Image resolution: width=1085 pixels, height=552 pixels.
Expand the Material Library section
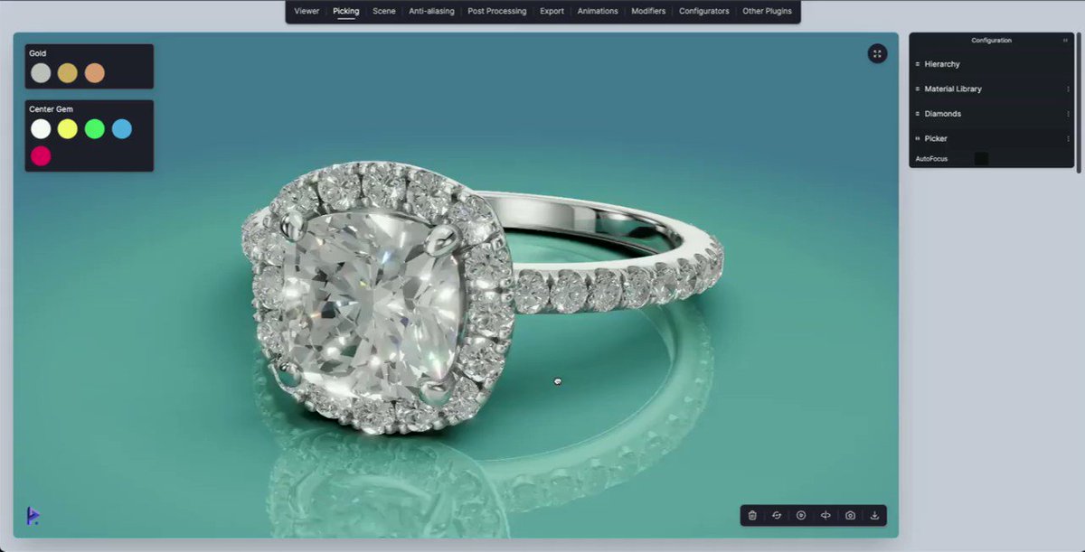[x=991, y=89]
